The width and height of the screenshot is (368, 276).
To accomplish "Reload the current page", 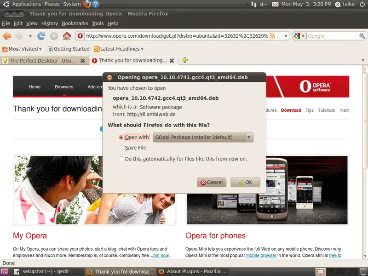I will (41, 36).
